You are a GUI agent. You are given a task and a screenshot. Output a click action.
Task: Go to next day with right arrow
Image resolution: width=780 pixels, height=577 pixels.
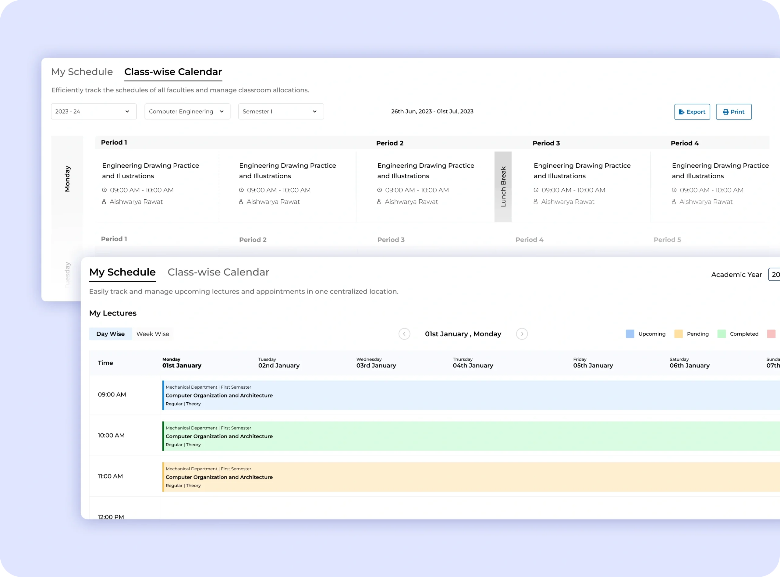522,334
